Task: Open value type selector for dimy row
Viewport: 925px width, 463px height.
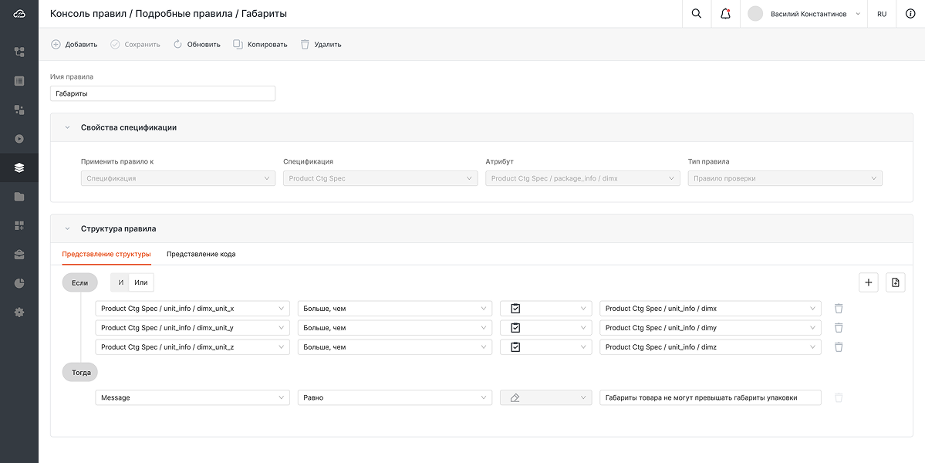Action: pyautogui.click(x=545, y=328)
